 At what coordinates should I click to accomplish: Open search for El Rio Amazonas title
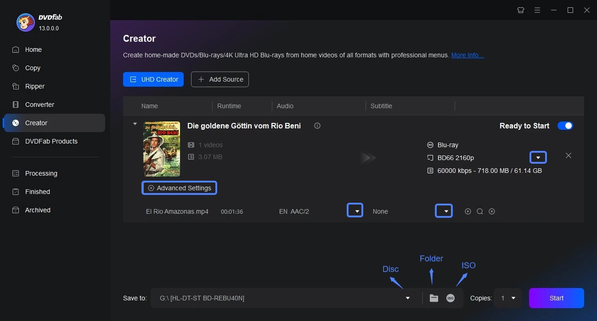click(x=480, y=211)
